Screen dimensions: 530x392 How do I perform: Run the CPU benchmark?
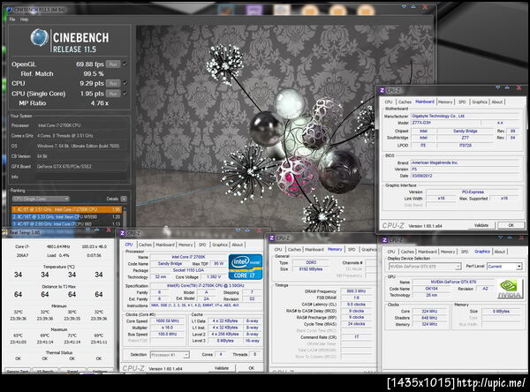coord(113,83)
